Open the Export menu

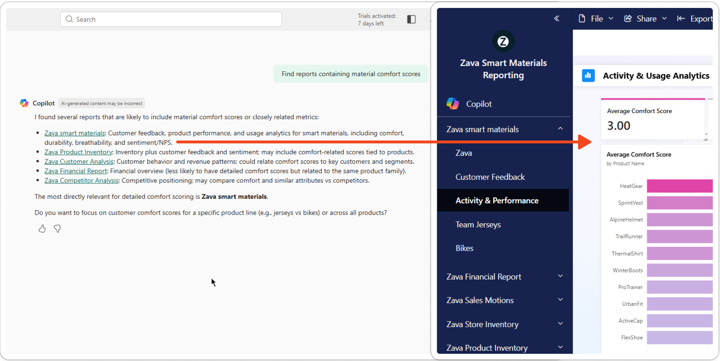tap(694, 18)
